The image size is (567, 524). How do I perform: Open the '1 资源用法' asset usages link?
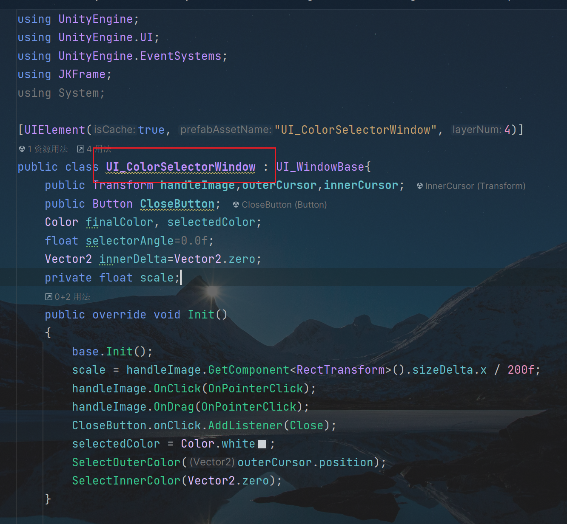(48, 149)
